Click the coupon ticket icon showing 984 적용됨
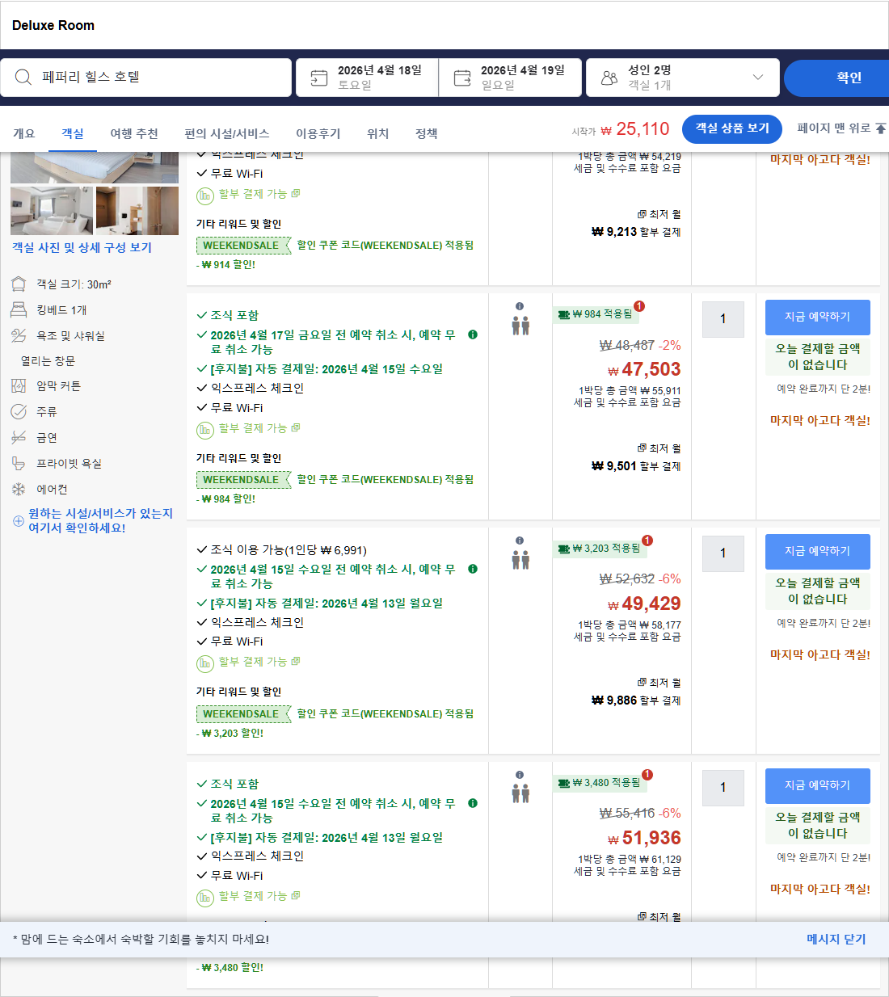889x997 pixels. pyautogui.click(x=563, y=314)
